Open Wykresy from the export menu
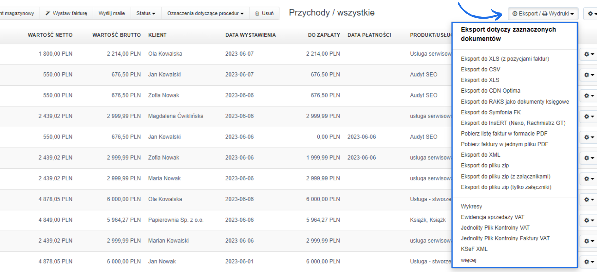 tap(471, 206)
